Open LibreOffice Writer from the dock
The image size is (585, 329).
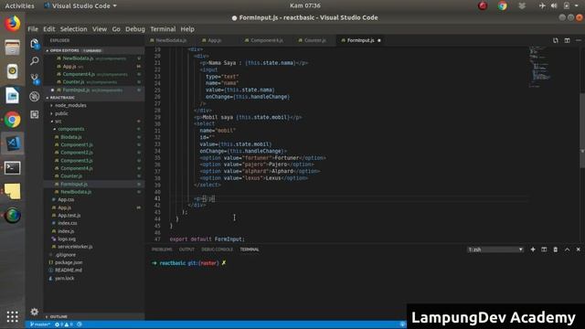12,95
